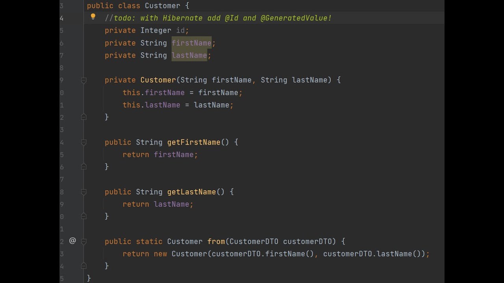Click this.firstName in the constructor body
The width and height of the screenshot is (504, 283).
pyautogui.click(x=154, y=92)
